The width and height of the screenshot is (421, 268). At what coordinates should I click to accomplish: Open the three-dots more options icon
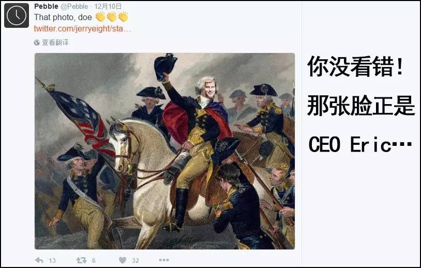pos(164,260)
